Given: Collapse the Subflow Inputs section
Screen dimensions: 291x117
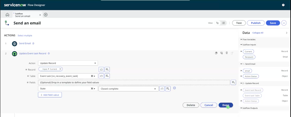Looking at the screenshot, I should tap(241, 45).
